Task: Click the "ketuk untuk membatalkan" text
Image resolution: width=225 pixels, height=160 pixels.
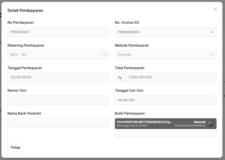Action: pyautogui.click(x=190, y=126)
